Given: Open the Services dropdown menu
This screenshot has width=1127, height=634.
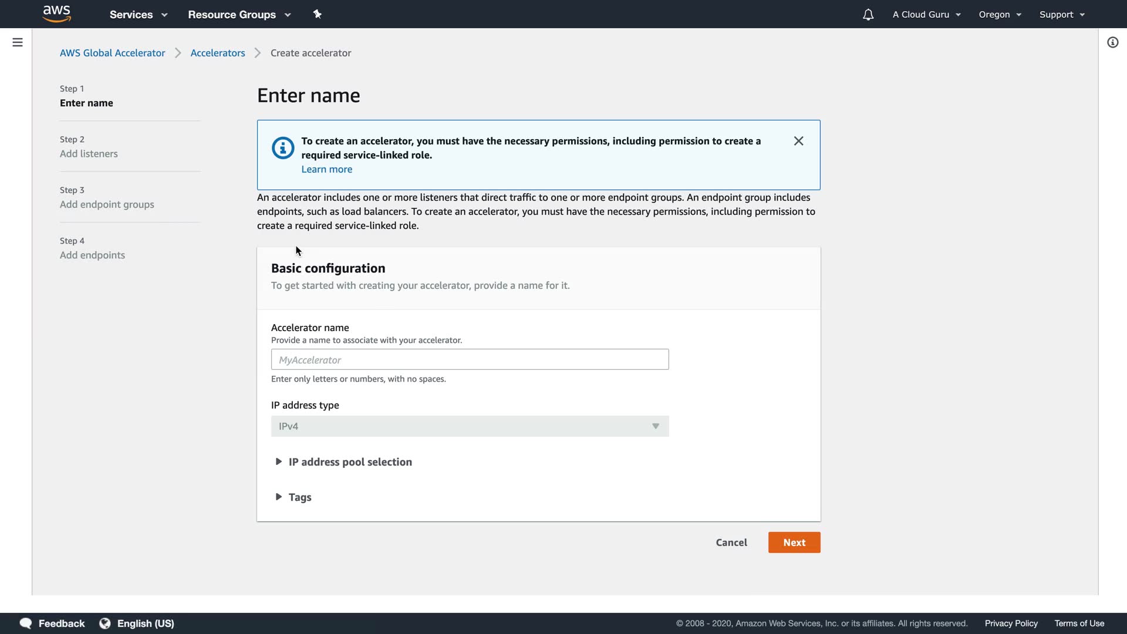Looking at the screenshot, I should click(139, 15).
